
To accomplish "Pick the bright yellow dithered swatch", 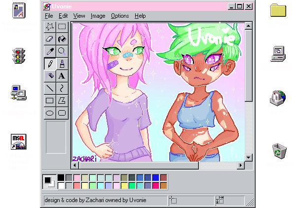I will pos(124,186).
